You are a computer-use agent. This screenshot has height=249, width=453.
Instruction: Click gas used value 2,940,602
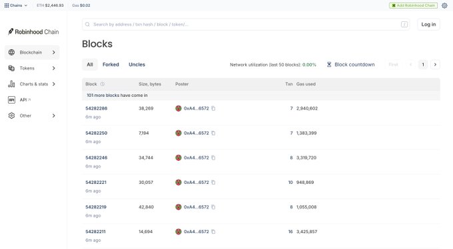tap(307, 108)
